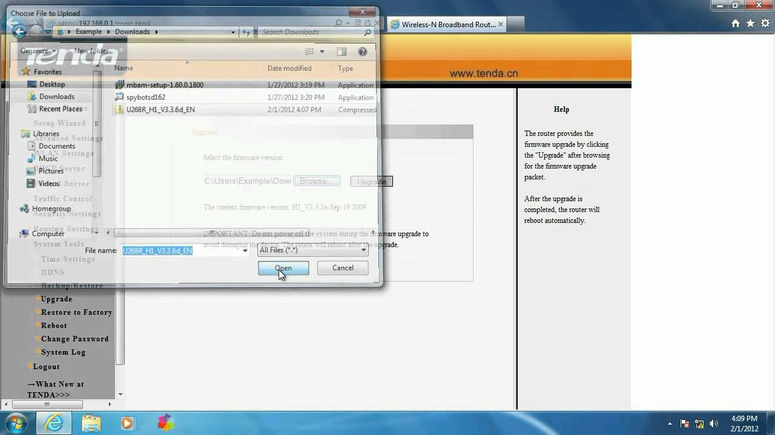Select Desktop in navigation pane
Screen dimensions: 775x435
pyautogui.click(x=52, y=85)
